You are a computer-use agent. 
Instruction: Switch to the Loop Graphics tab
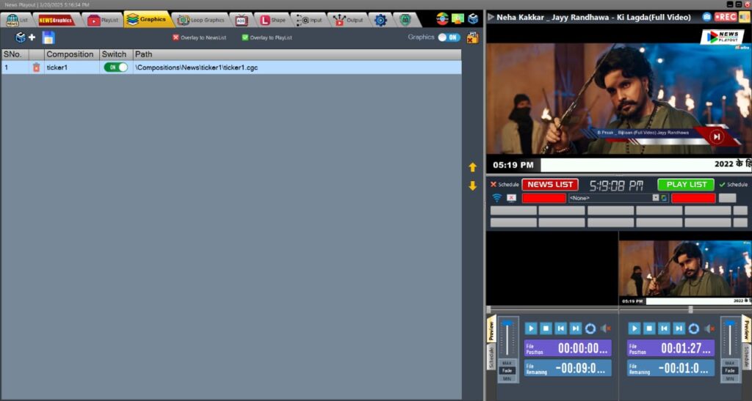tap(201, 20)
